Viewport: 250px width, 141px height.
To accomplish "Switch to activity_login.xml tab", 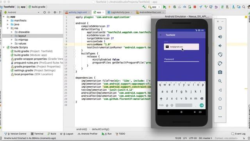I will [x=77, y=12].
